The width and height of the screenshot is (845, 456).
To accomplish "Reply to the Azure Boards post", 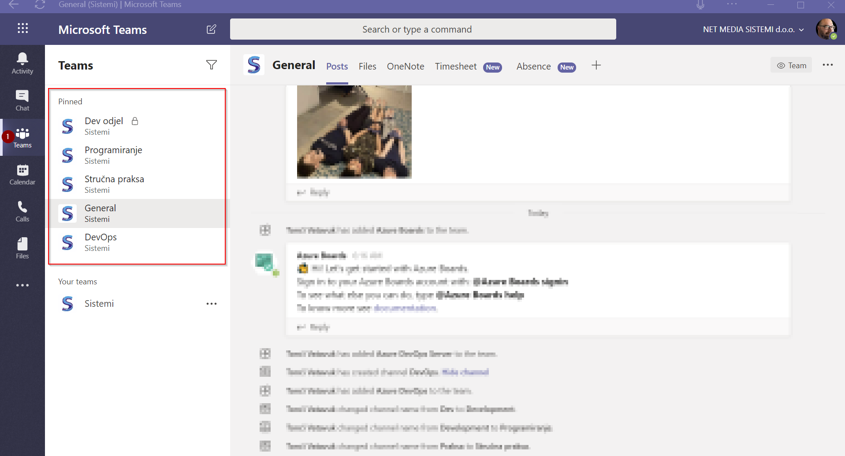I will pyautogui.click(x=313, y=327).
